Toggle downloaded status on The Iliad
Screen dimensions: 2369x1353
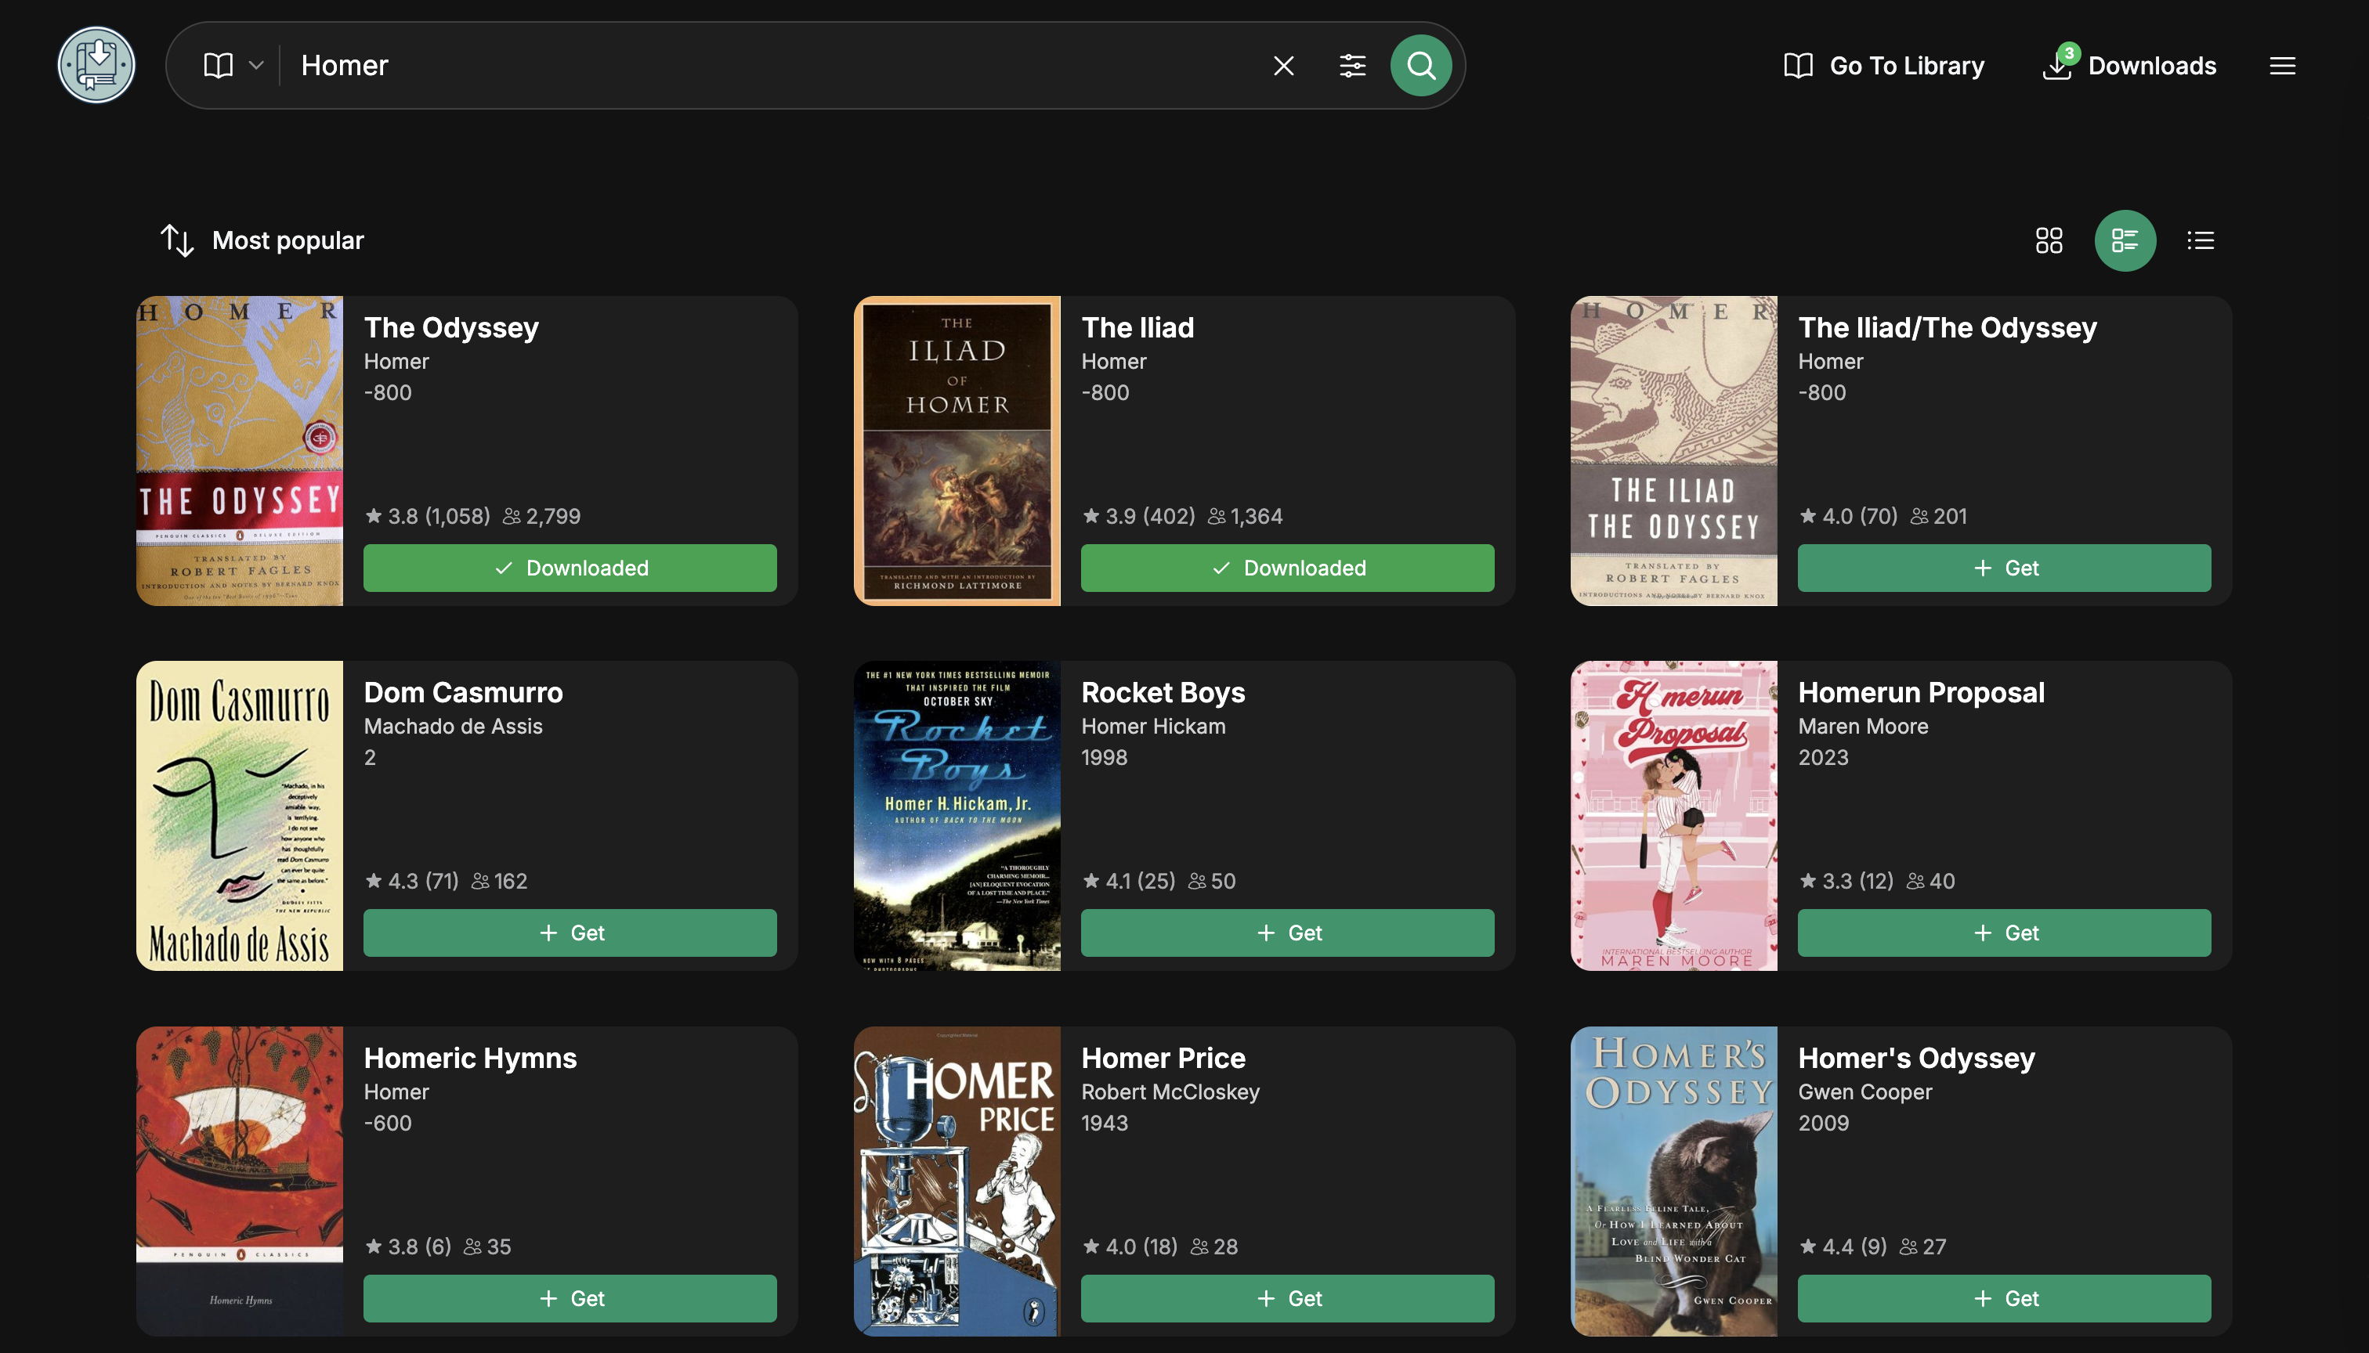point(1287,568)
